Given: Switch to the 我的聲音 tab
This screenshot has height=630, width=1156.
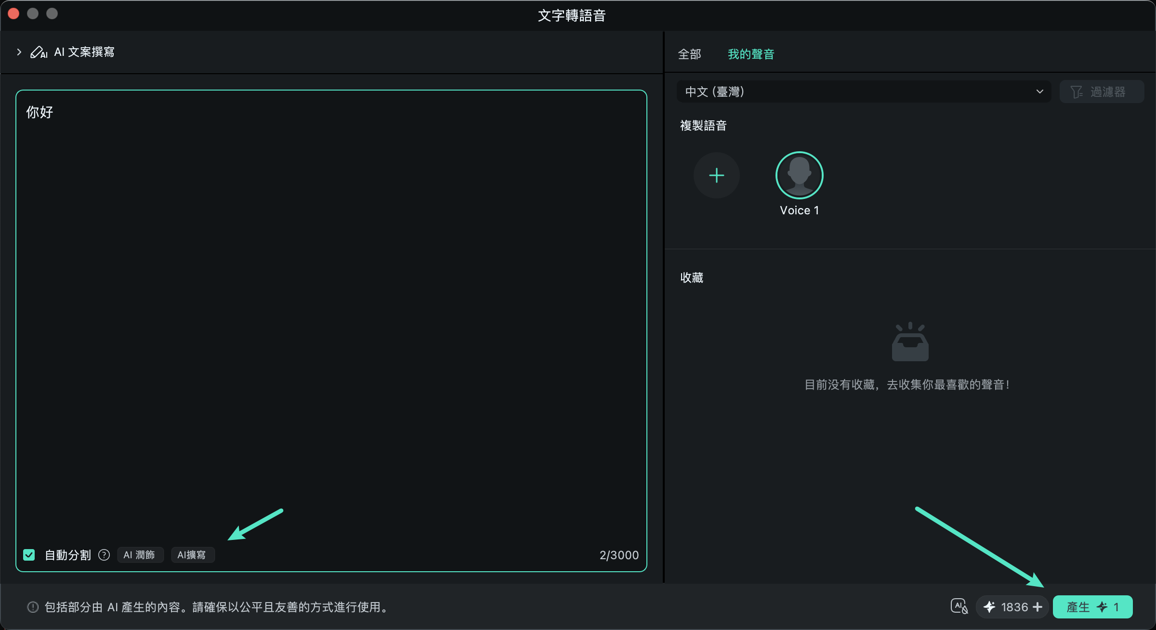Looking at the screenshot, I should coord(751,54).
